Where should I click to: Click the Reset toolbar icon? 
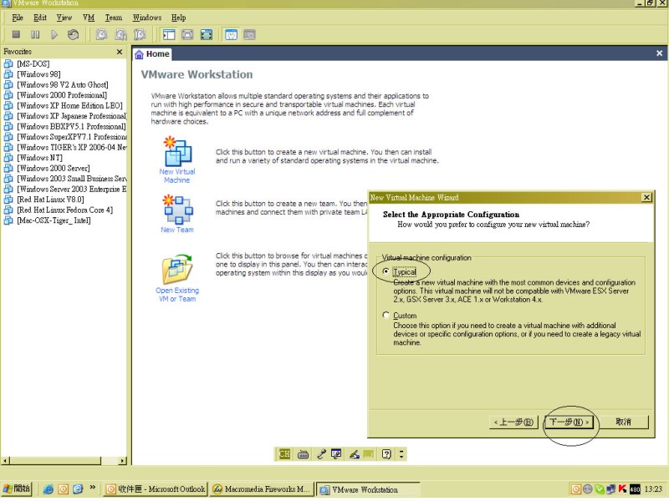pos(73,34)
